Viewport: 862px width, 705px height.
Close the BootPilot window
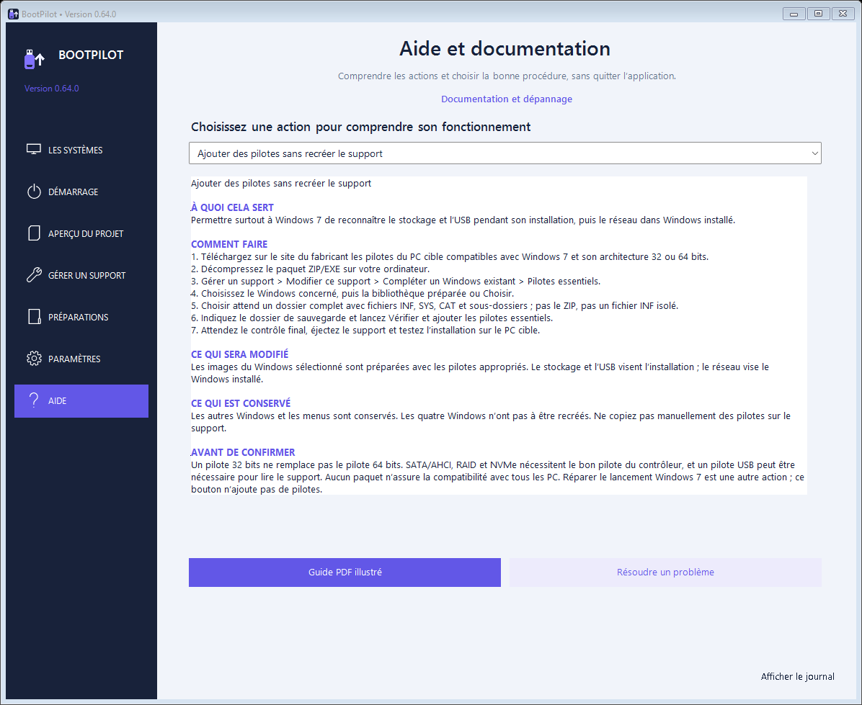tap(843, 14)
